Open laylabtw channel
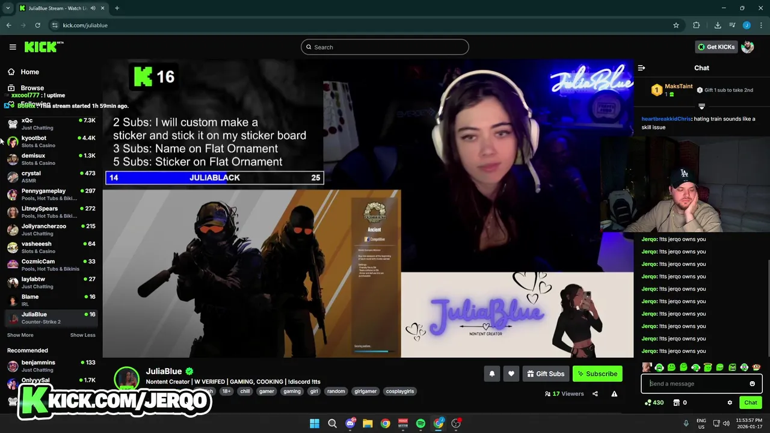The width and height of the screenshot is (770, 433). 51,282
